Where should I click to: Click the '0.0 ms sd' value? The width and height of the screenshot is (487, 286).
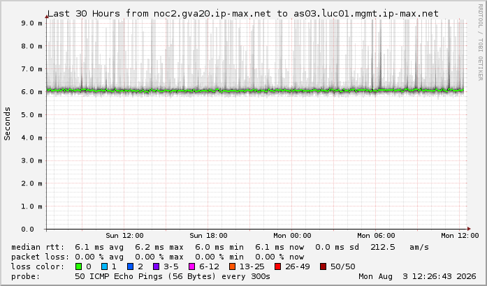point(337,247)
